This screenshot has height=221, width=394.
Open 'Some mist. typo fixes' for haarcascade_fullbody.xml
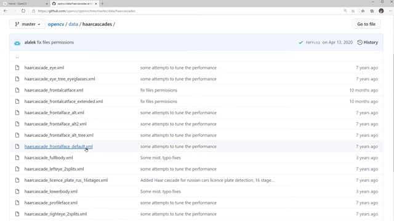click(160, 158)
